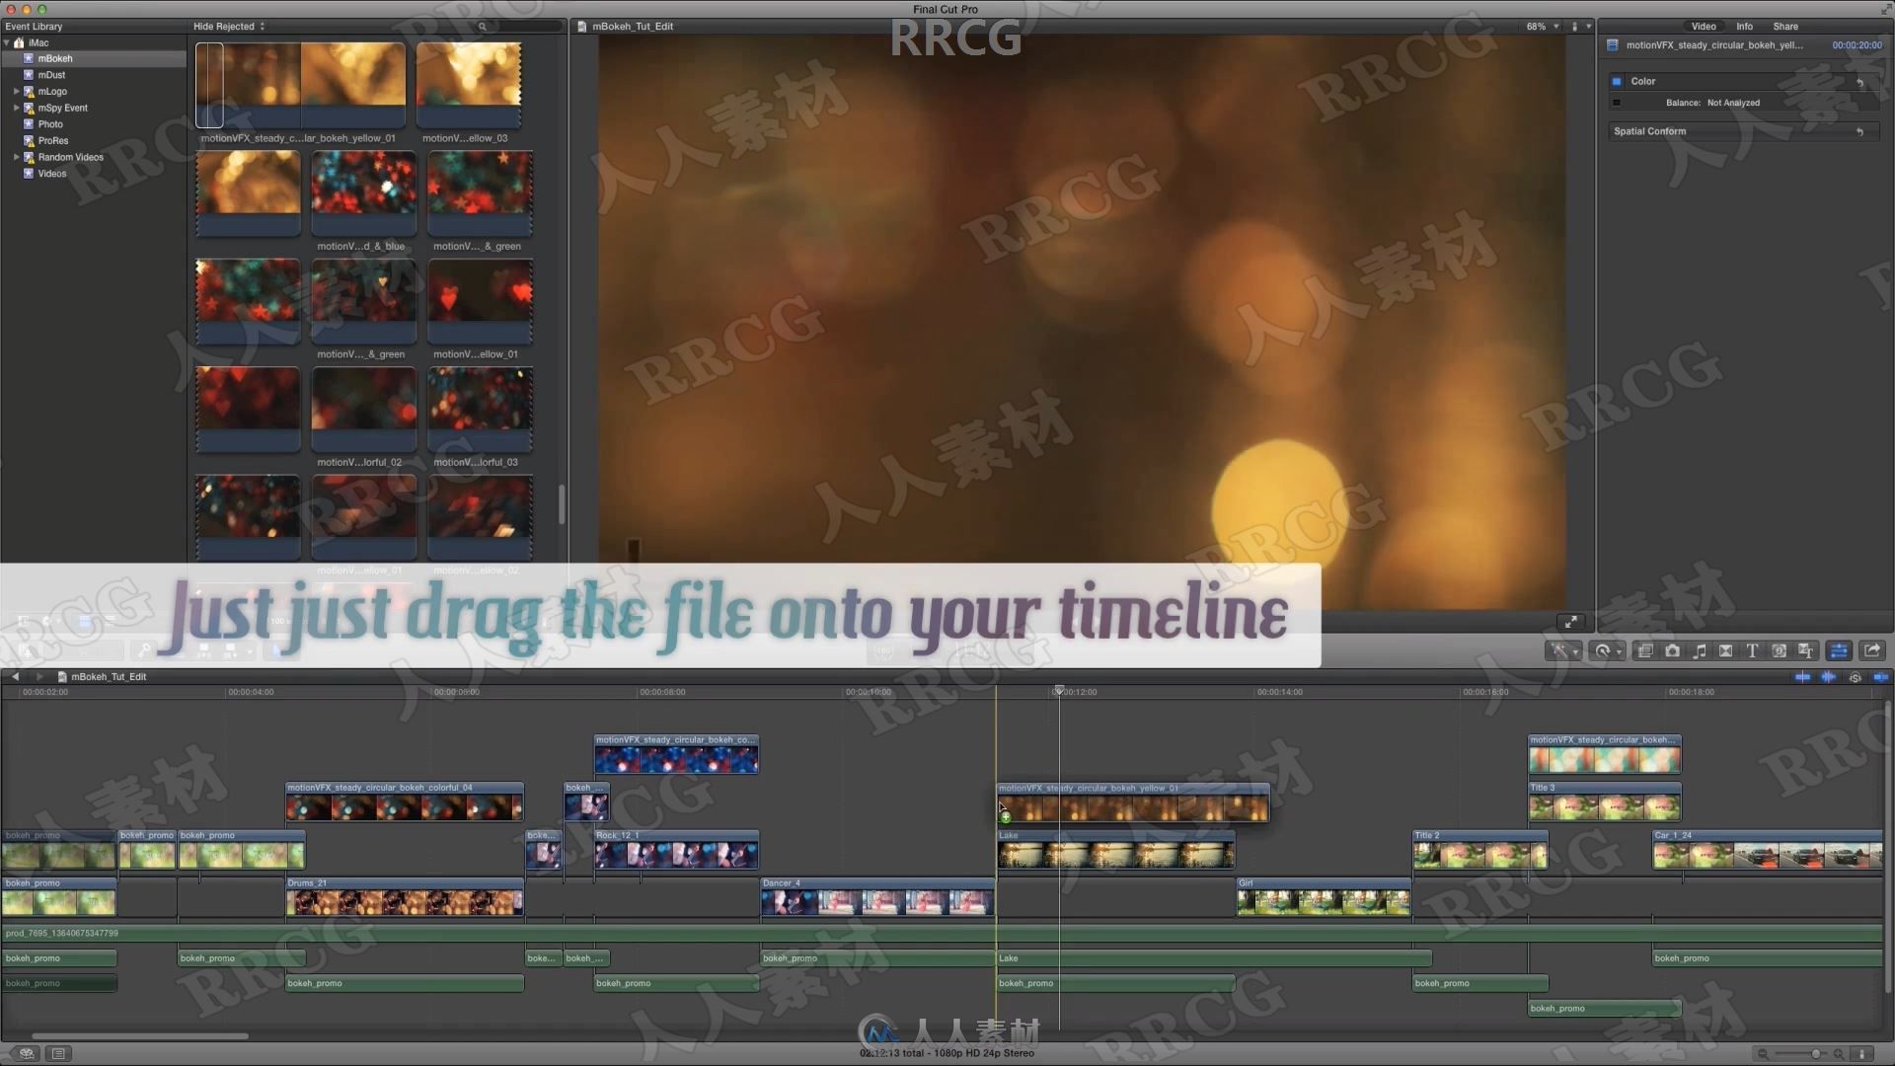The image size is (1895, 1066).
Task: Expand the Random Videos event
Action: pos(16,157)
